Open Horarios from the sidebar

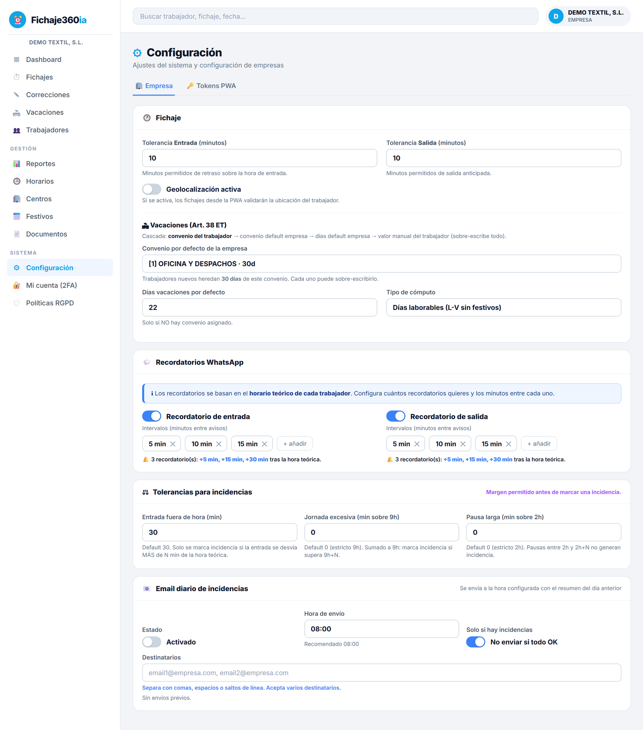60,181
